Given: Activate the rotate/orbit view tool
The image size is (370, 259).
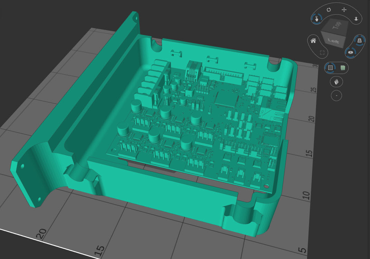Looking at the screenshot, I should point(329,10).
